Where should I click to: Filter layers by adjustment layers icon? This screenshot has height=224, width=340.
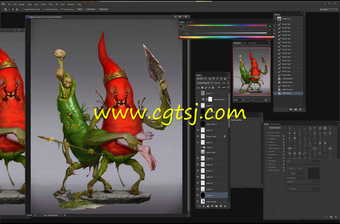(x=214, y=79)
